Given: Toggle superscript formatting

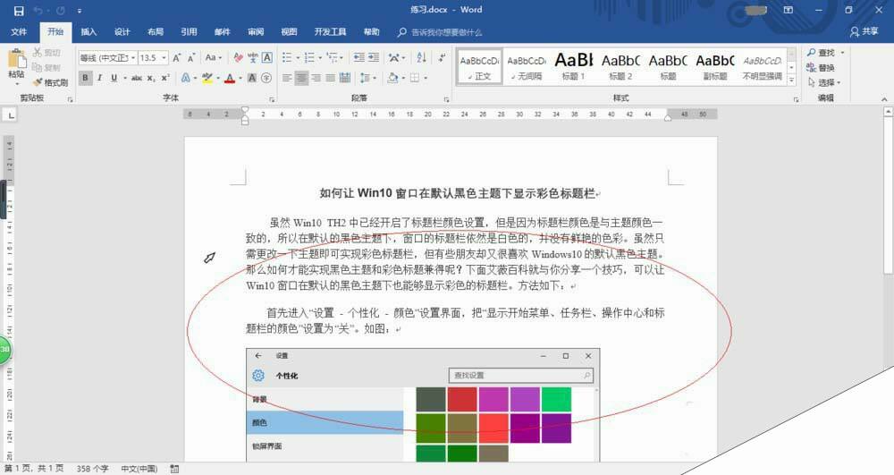Looking at the screenshot, I should (164, 78).
